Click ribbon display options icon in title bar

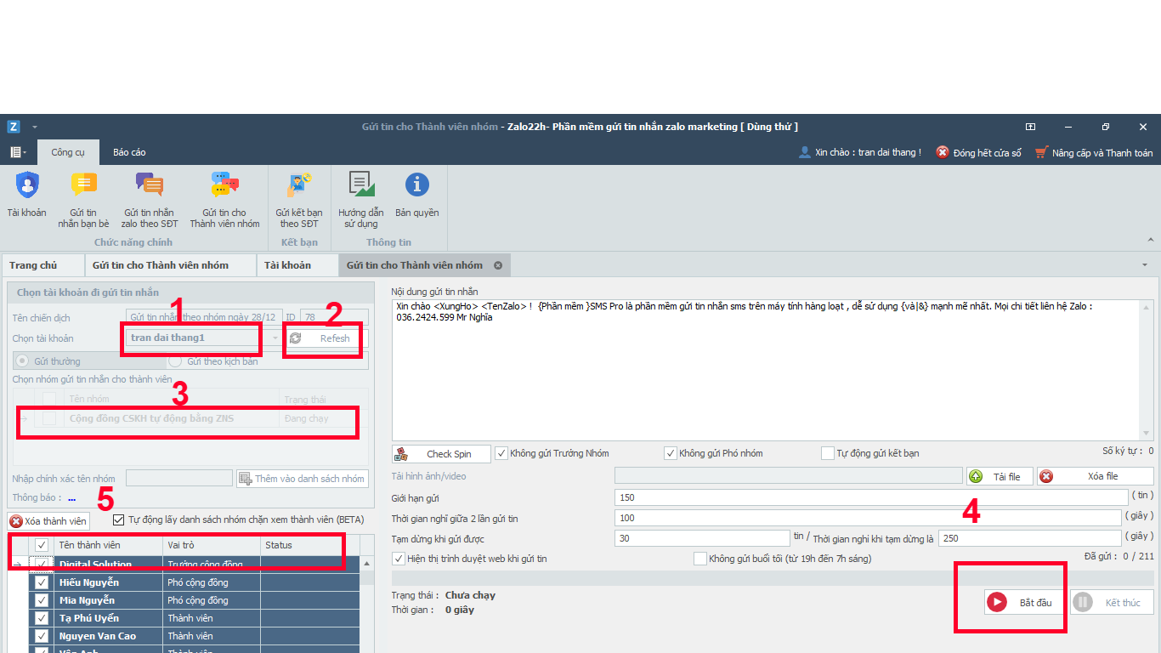tap(1030, 127)
